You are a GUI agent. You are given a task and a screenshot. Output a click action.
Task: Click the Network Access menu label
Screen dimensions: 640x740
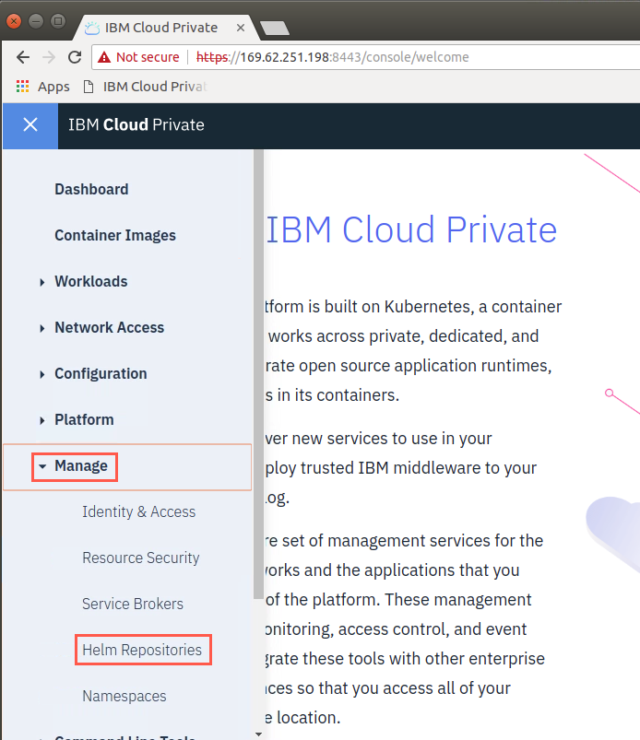(x=110, y=327)
